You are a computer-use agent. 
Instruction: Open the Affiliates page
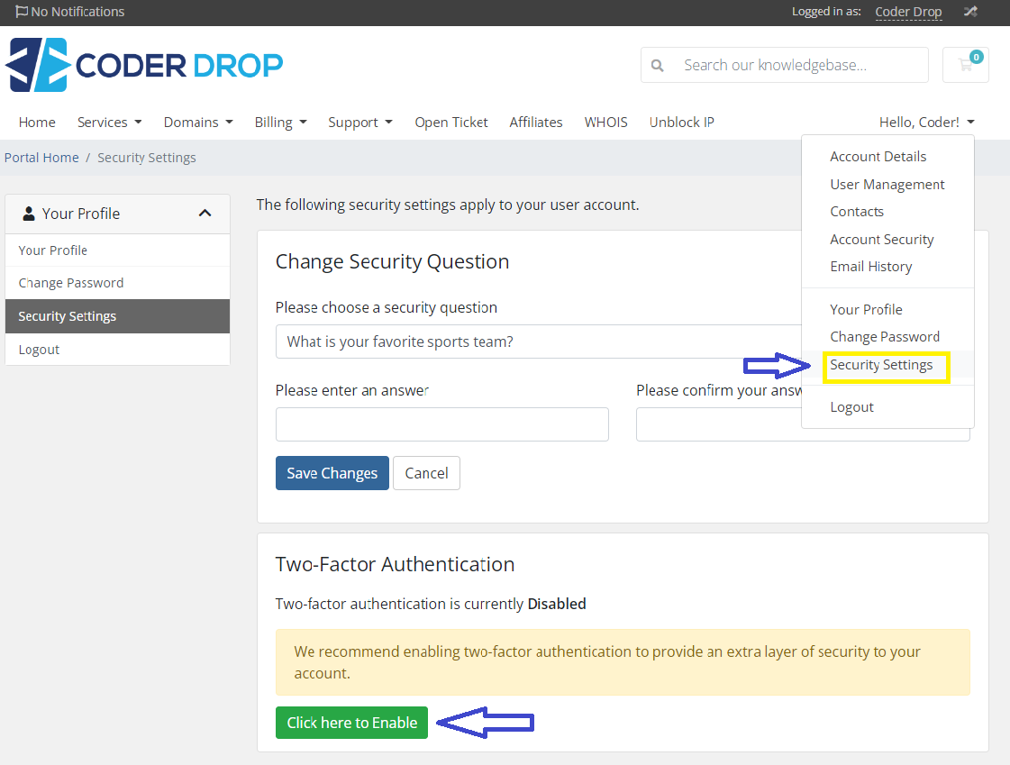pyautogui.click(x=536, y=123)
